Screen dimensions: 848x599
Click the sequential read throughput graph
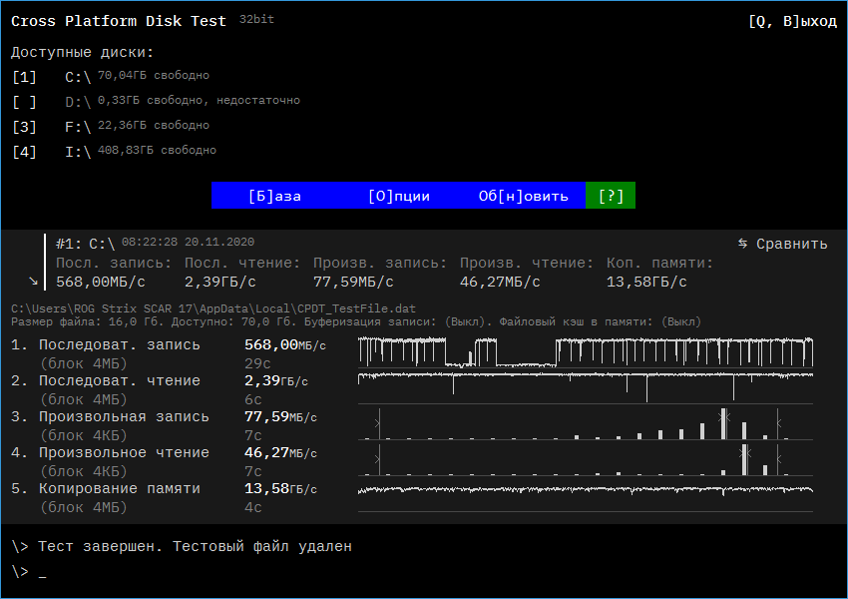click(x=586, y=388)
